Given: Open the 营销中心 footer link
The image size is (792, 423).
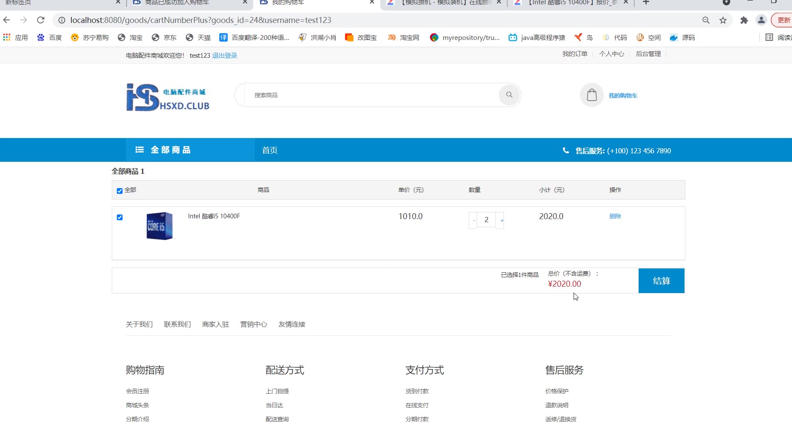Looking at the screenshot, I should coord(254,324).
